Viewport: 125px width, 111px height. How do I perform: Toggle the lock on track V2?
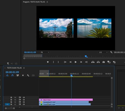[x=11, y=102]
